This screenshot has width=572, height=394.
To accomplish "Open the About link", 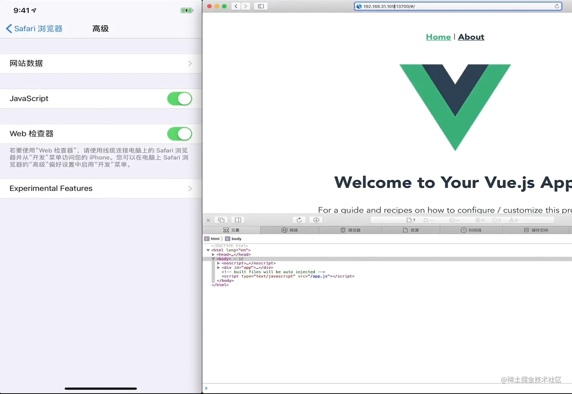I will 471,37.
